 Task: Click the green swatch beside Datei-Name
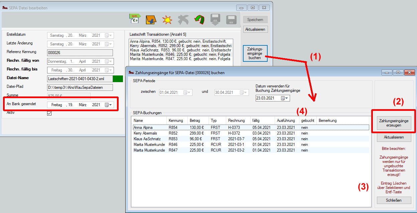click(118, 78)
